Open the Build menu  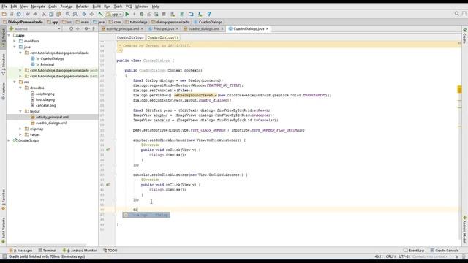coord(97,7)
